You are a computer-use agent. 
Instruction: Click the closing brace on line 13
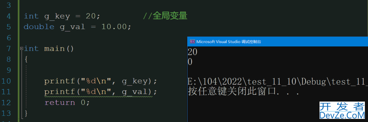[26, 114]
